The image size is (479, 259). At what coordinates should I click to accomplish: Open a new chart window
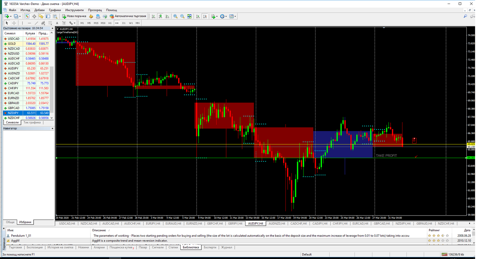coord(6,16)
